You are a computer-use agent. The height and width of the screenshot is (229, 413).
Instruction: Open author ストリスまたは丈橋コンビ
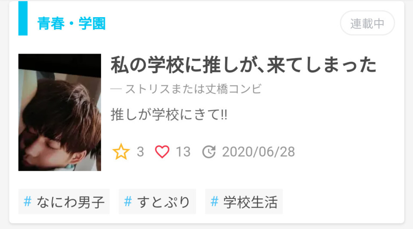click(193, 89)
